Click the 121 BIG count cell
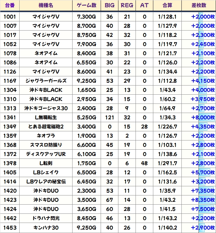216x233 pixels. click(x=110, y=118)
